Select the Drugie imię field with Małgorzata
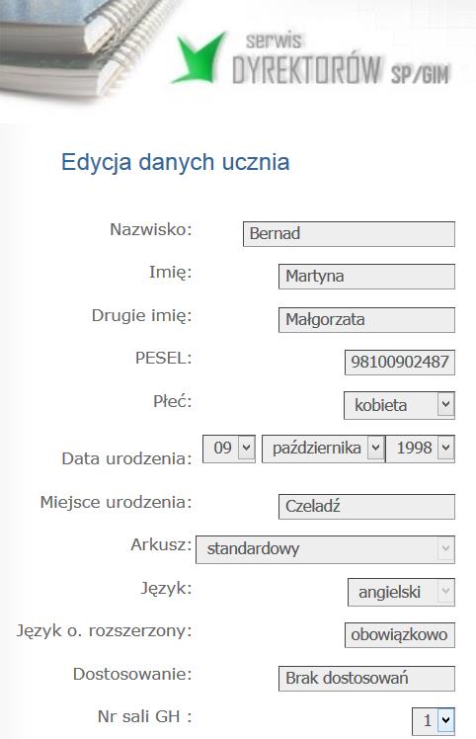 pos(366,320)
